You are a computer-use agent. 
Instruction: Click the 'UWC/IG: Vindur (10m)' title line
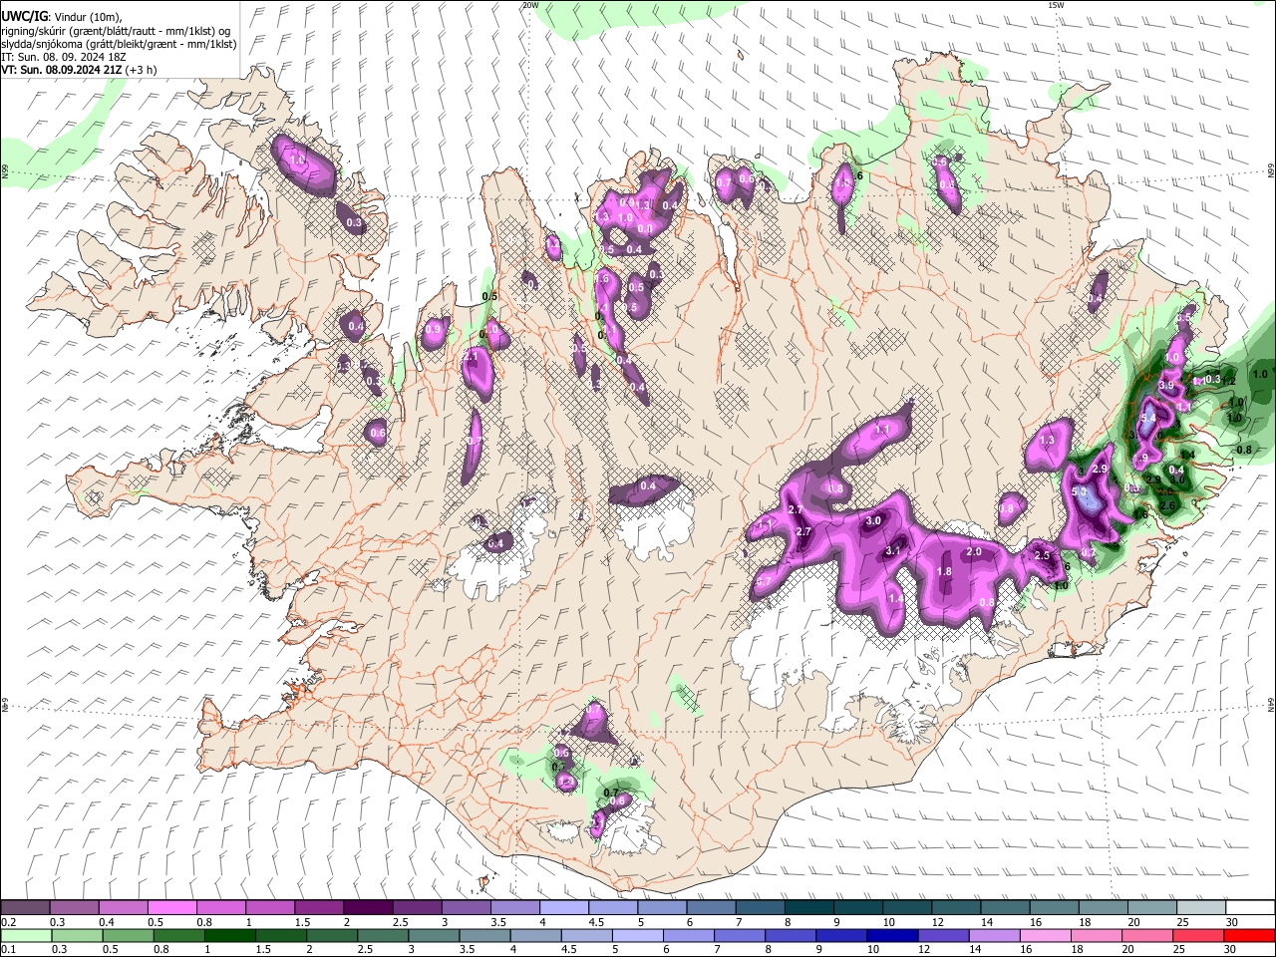[x=62, y=17]
